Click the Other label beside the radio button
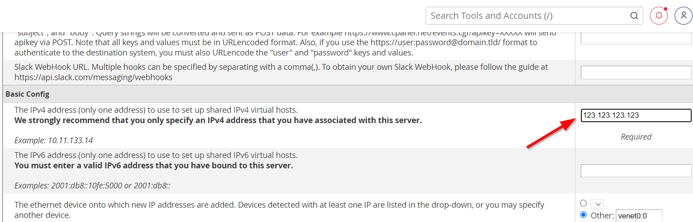The width and height of the screenshot is (693, 222). [602, 215]
